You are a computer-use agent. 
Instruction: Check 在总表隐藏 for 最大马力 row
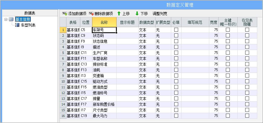point(247,116)
